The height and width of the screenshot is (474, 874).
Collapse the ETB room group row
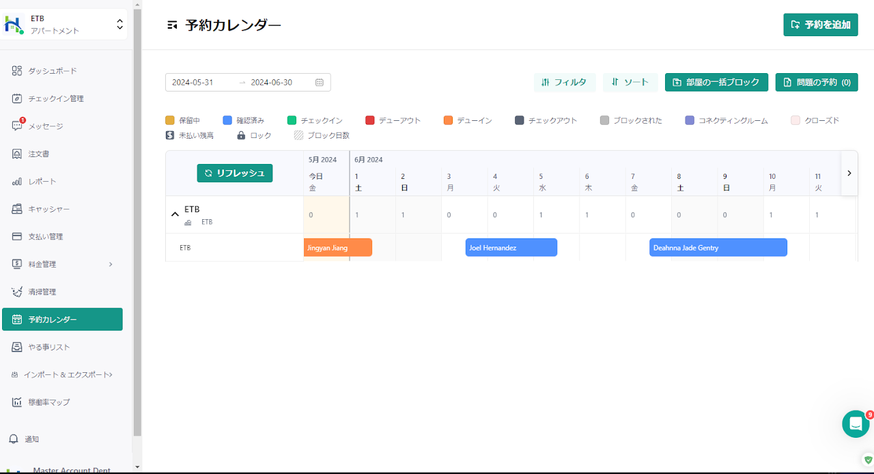click(x=175, y=214)
